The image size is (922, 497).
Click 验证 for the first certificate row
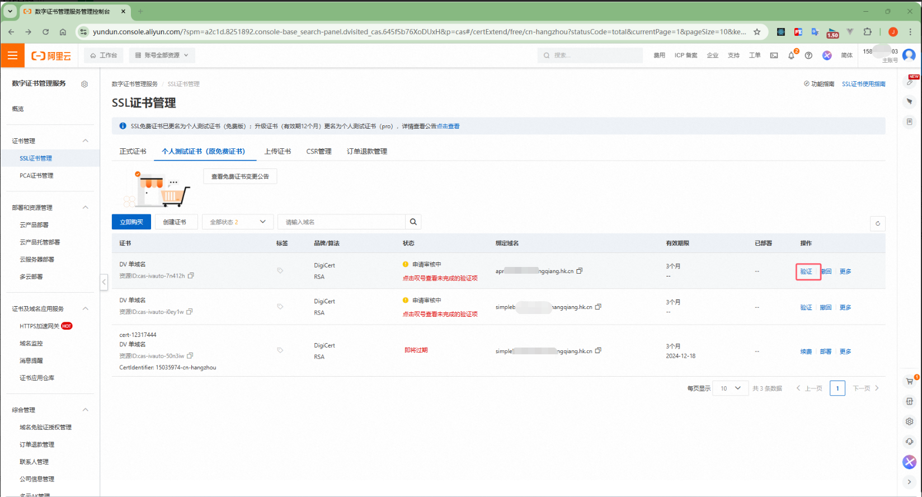pos(806,271)
